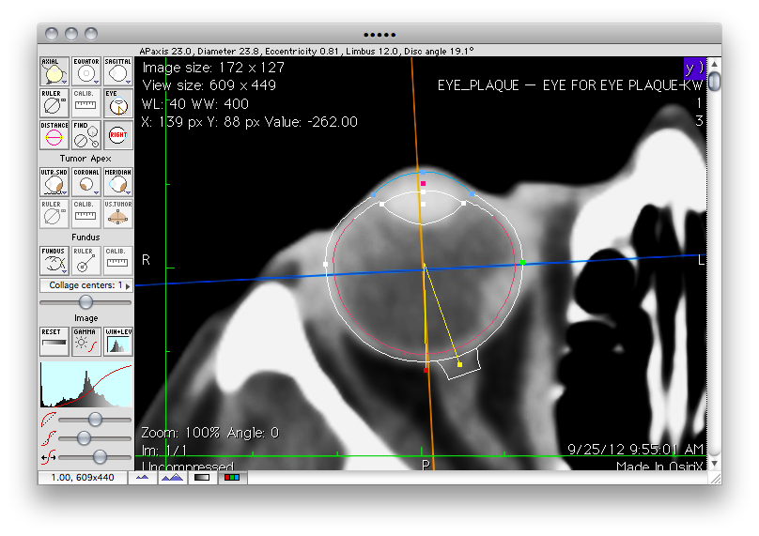This screenshot has height=536, width=759.
Task: Switch to the RGB color mode button
Action: [232, 478]
